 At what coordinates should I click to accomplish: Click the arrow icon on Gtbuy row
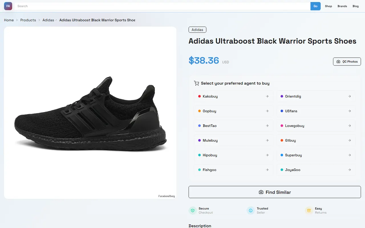[350, 140]
